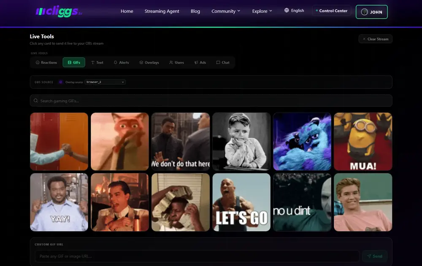This screenshot has width=422, height=266.
Task: Open the Chat tab
Action: click(223, 62)
